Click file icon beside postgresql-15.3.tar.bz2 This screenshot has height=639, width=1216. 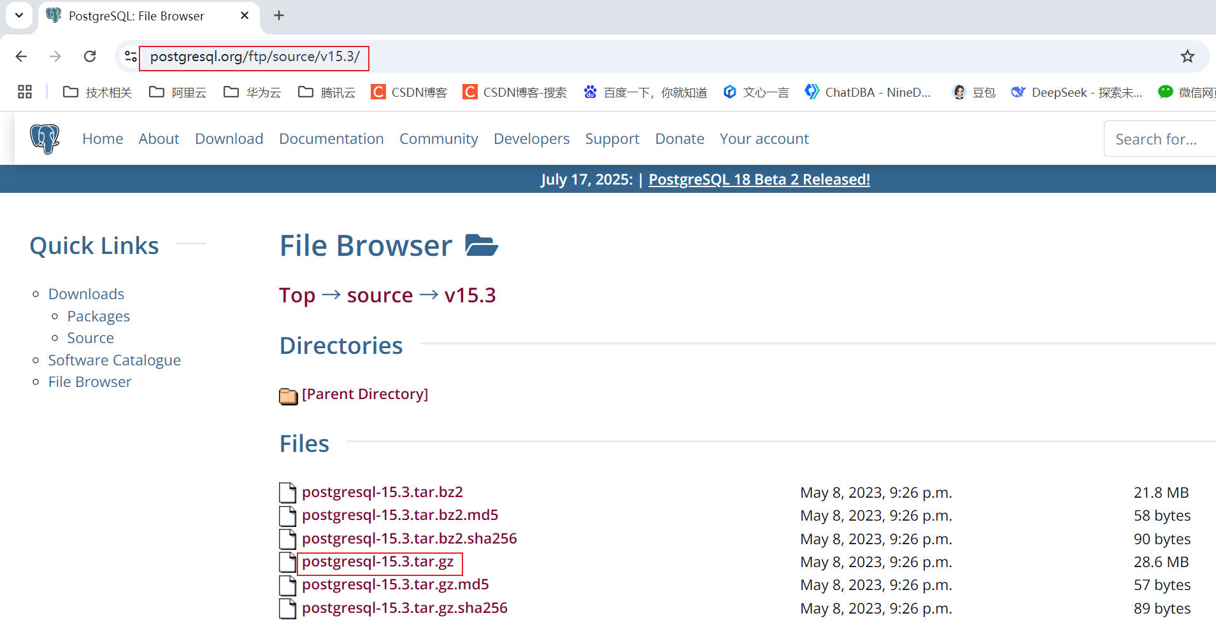pyautogui.click(x=288, y=493)
